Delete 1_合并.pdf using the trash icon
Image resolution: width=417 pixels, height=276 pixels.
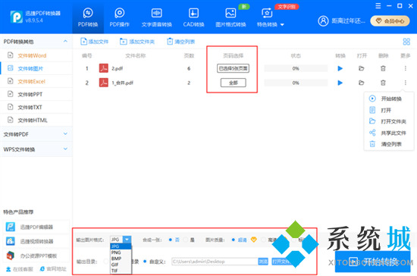click(x=383, y=83)
